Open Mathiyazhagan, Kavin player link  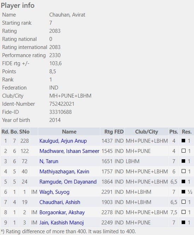pyautogui.click(x=64, y=172)
